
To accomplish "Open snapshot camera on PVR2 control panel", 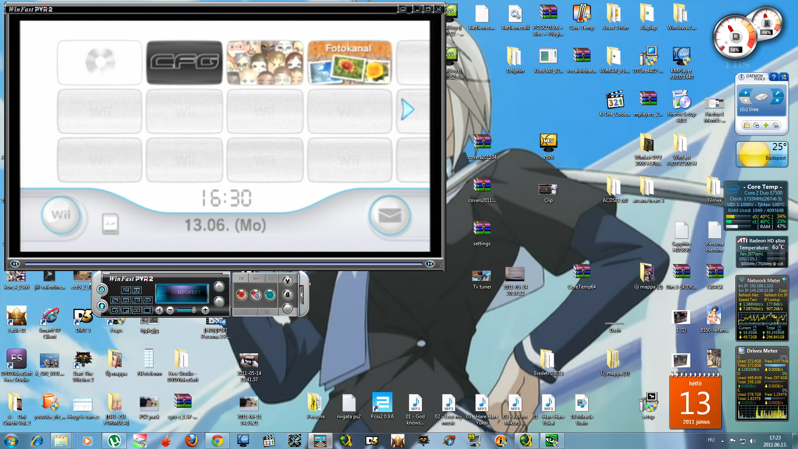I will pos(126,300).
